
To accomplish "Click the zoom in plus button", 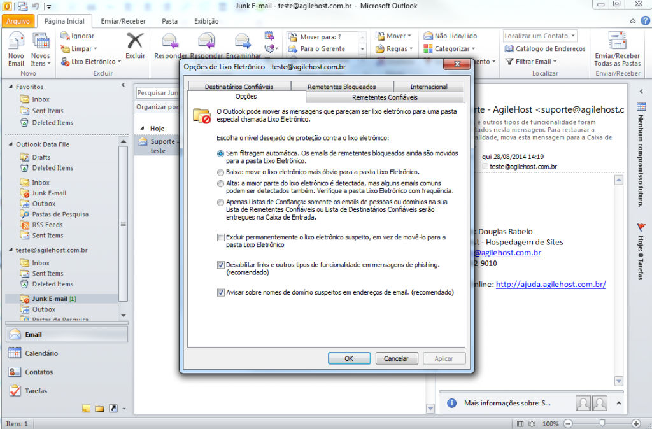I will click(636, 424).
